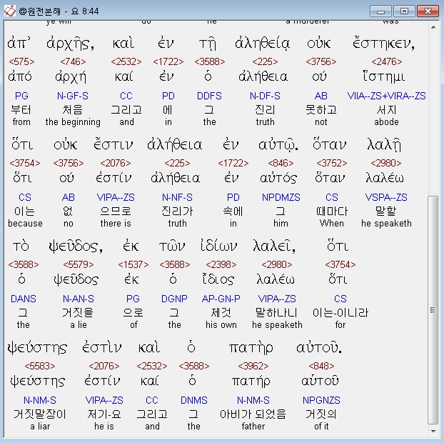
Task: Click Strong's number <3962>
Action: coord(253,366)
